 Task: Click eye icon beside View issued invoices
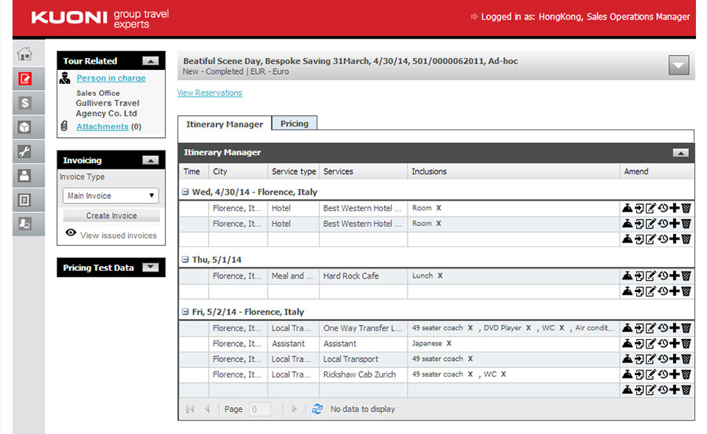click(x=71, y=234)
